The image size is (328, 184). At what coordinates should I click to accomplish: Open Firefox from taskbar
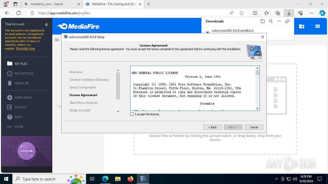[x=130, y=179]
